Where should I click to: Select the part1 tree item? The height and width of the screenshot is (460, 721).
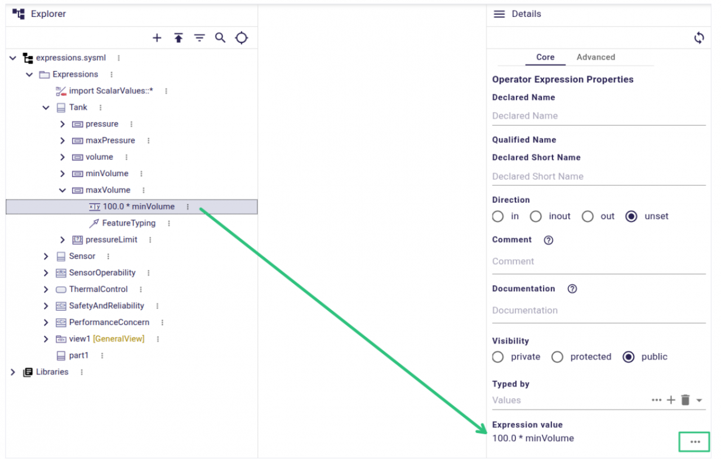pos(79,356)
